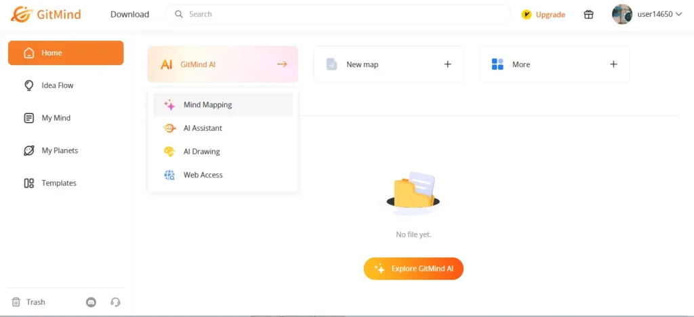
Task: Click the My Mind document icon
Action: pyautogui.click(x=28, y=118)
